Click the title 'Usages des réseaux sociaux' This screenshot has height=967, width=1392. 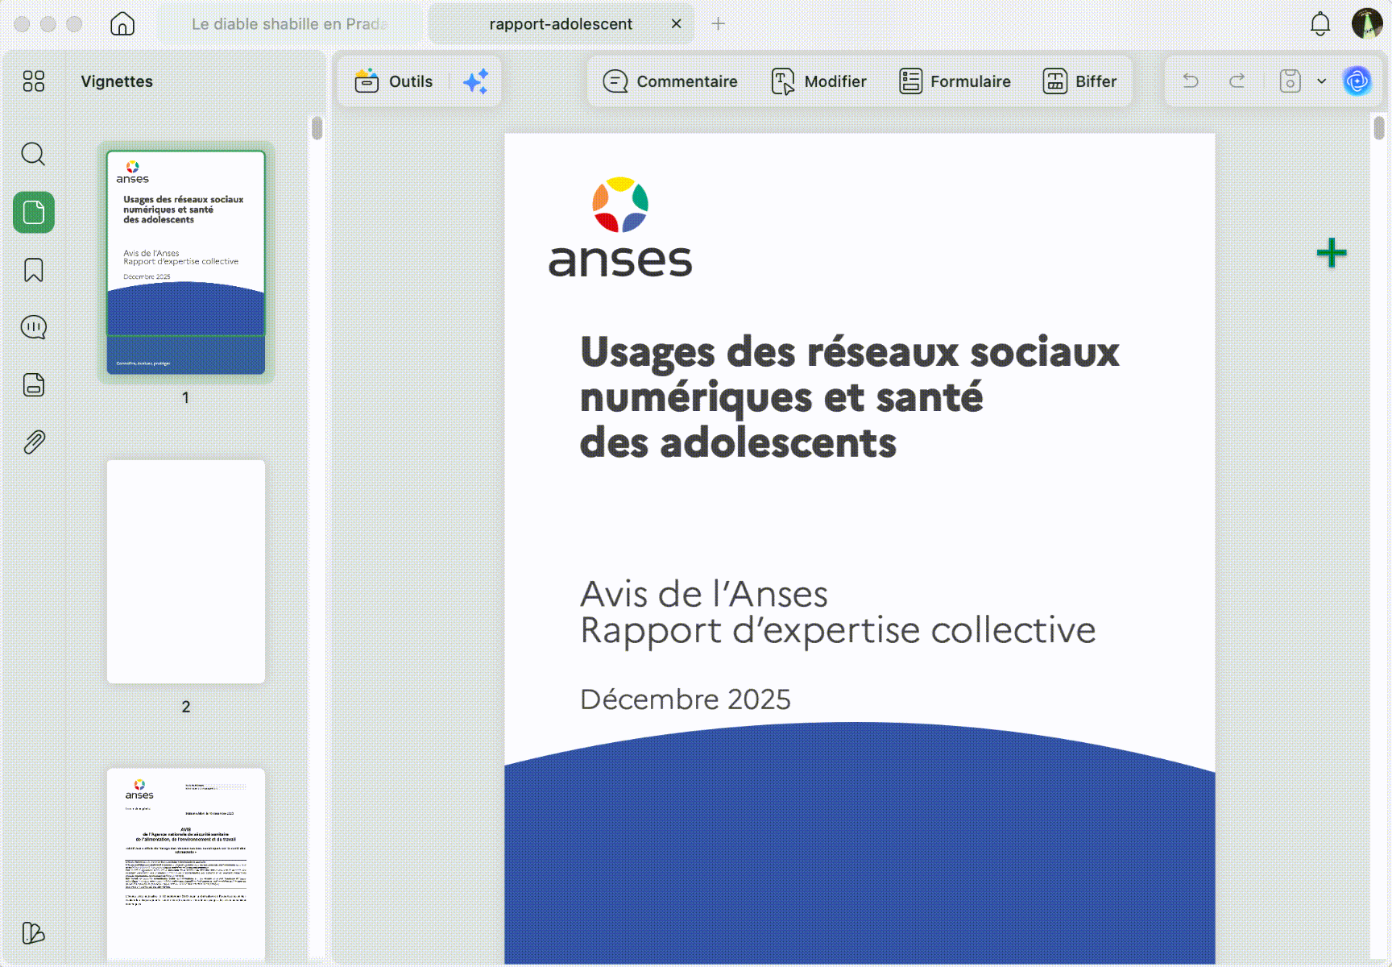click(850, 352)
